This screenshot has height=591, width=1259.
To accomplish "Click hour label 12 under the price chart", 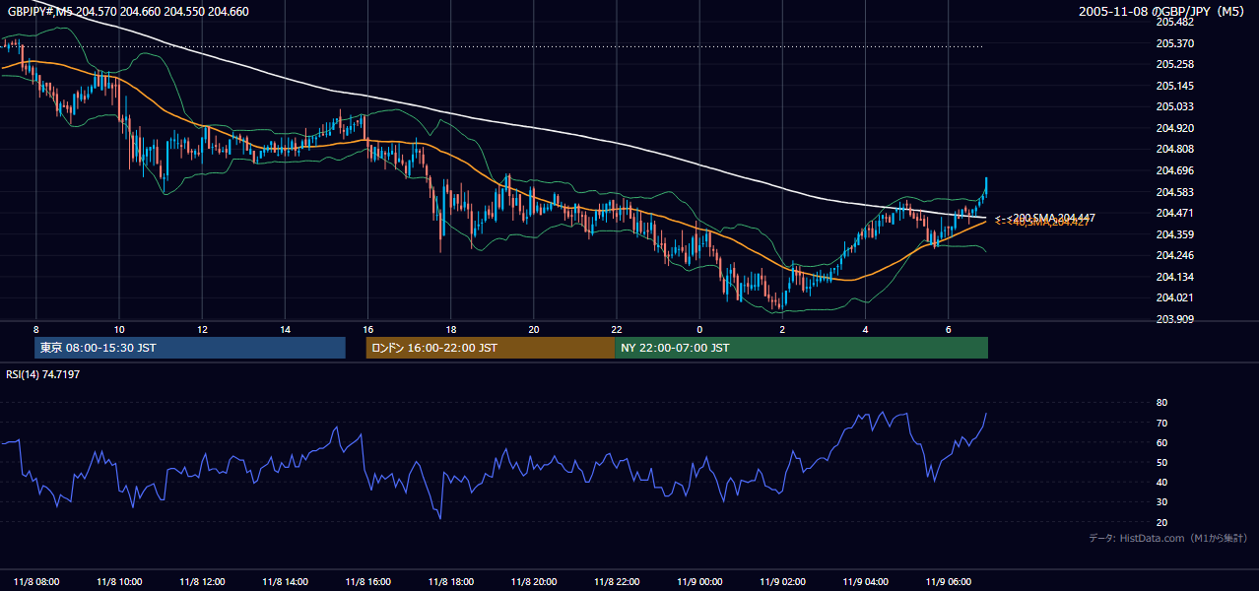I will point(202,329).
